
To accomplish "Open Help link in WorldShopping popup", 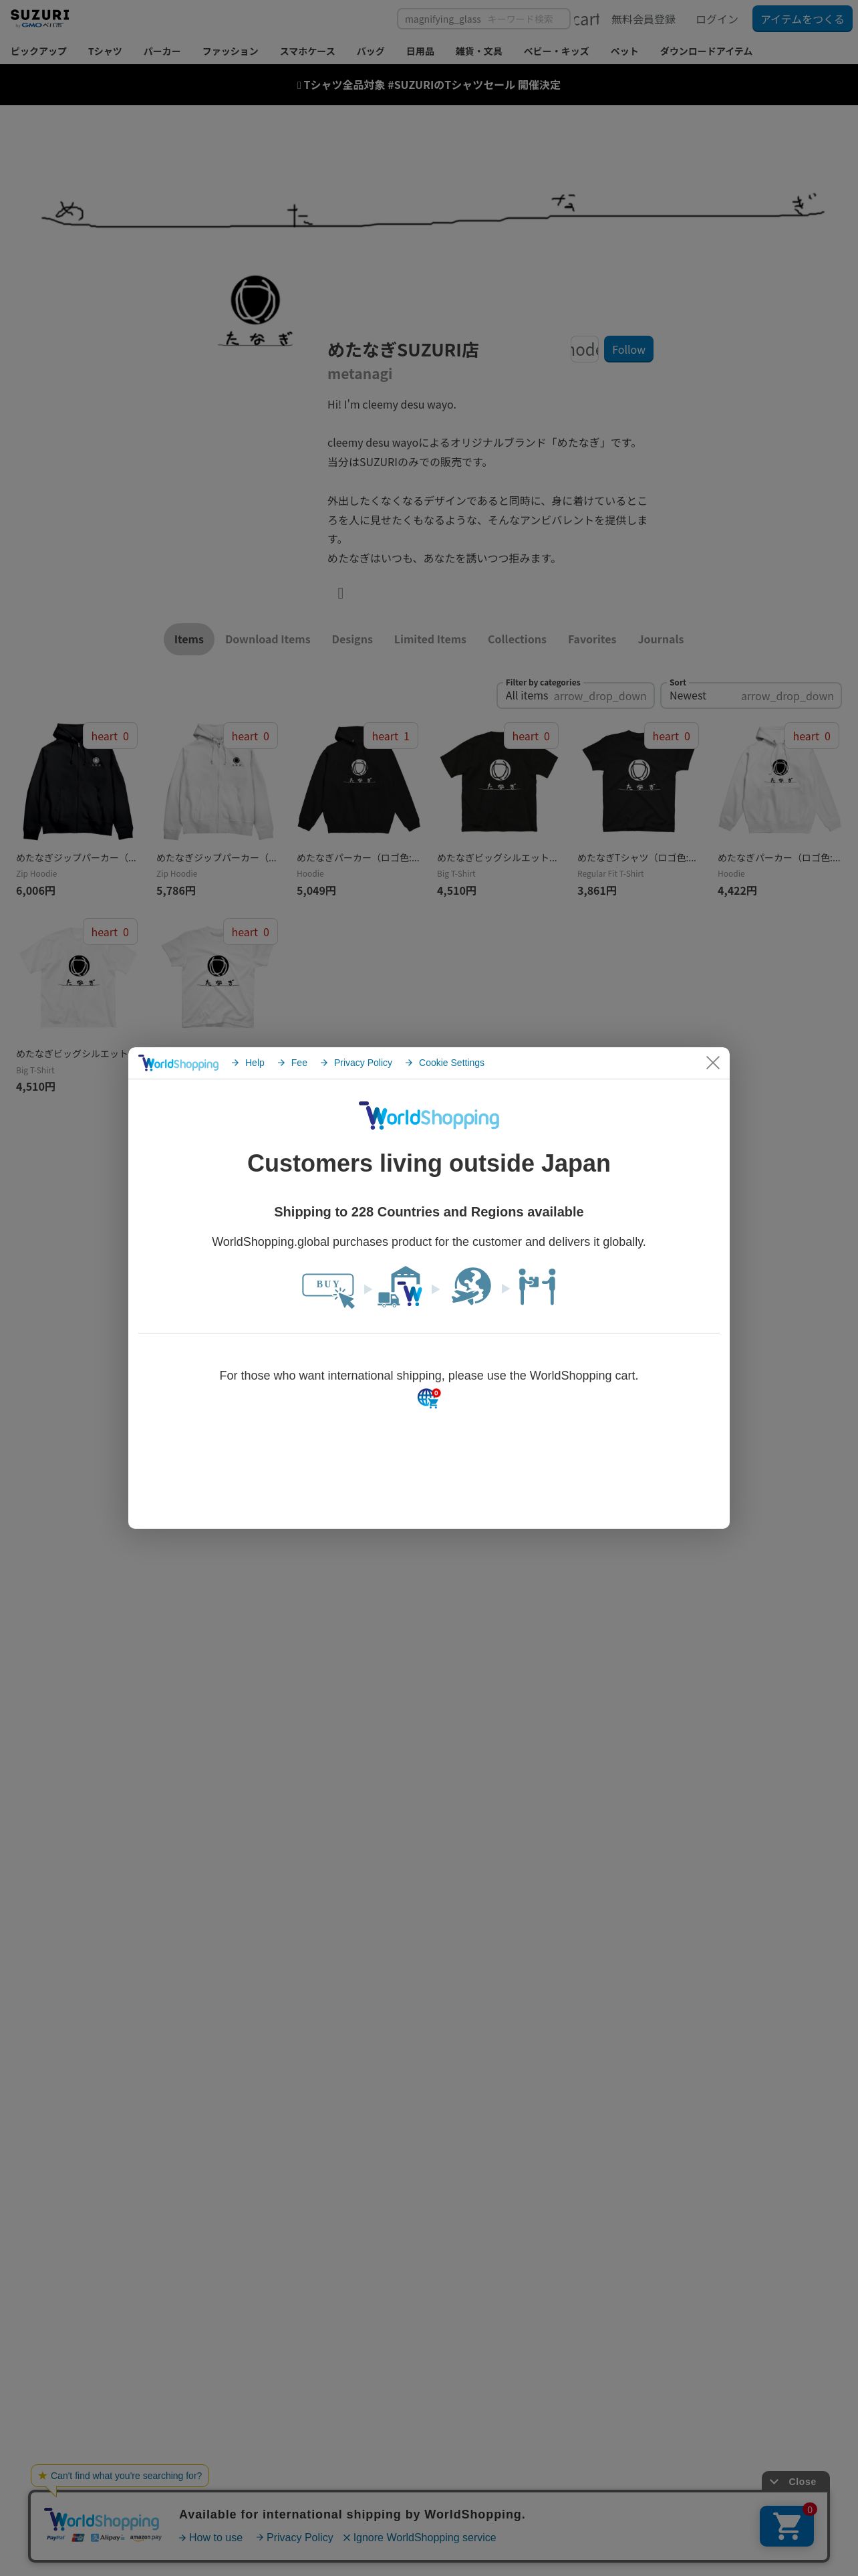I will coord(249,1063).
